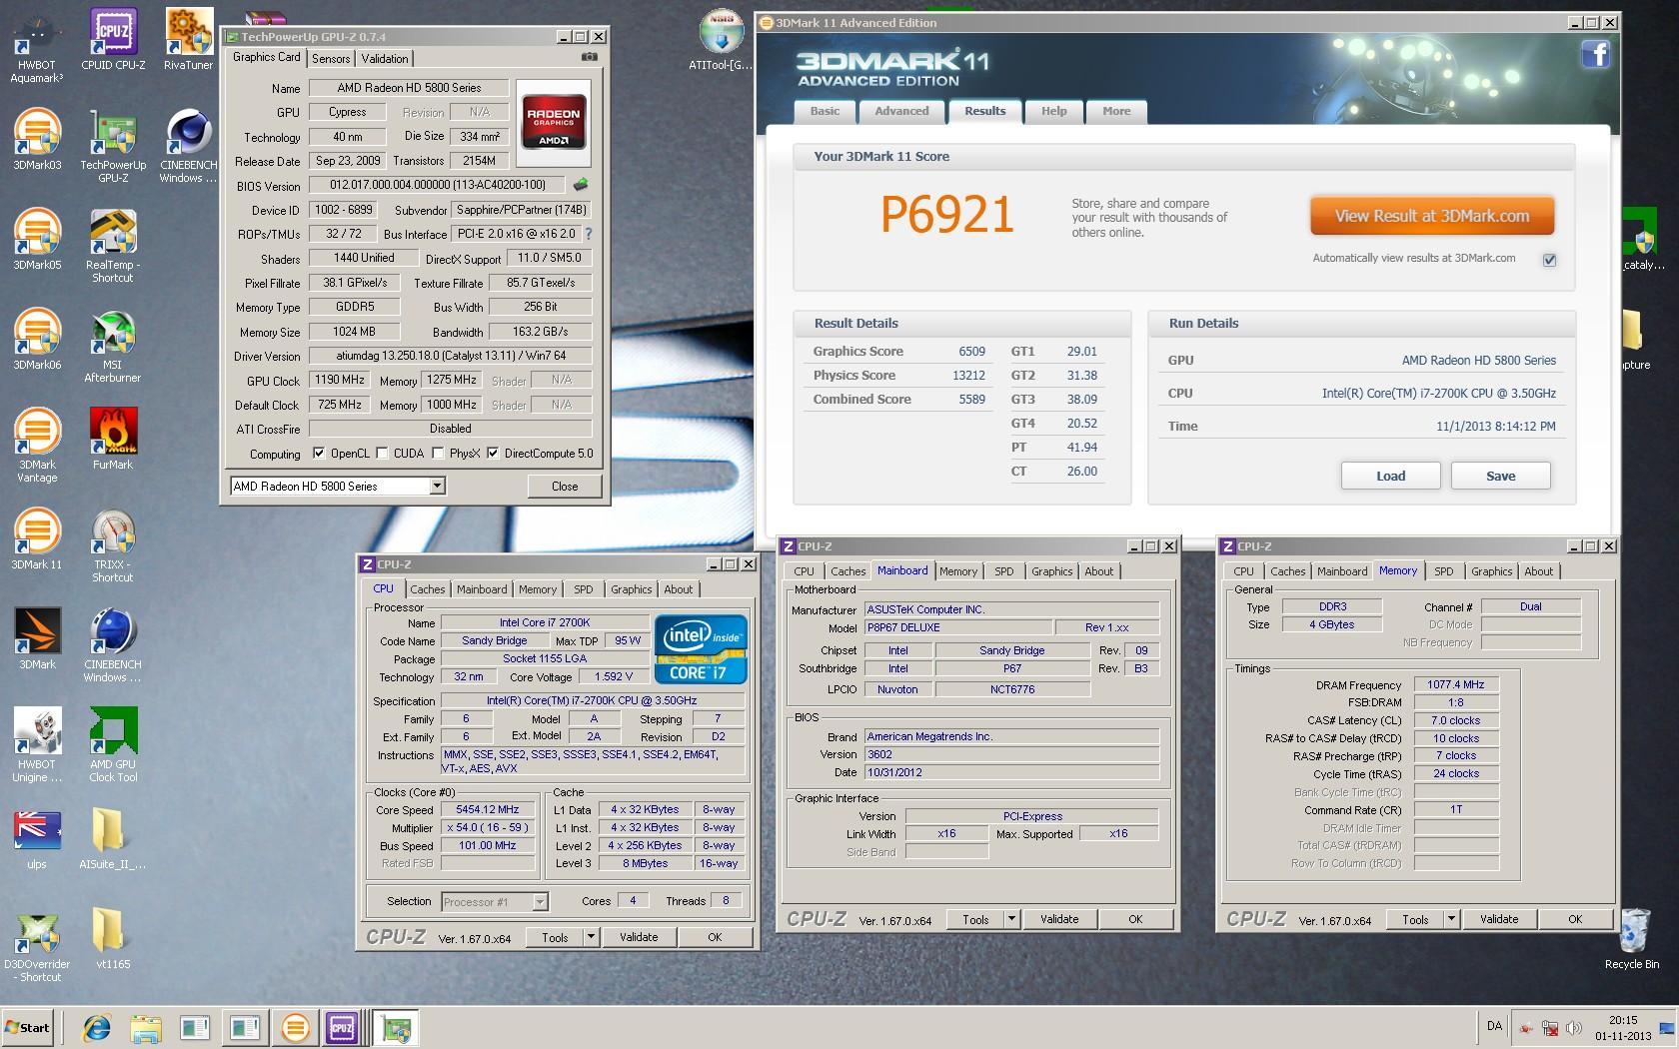This screenshot has height=1049, width=1679.
Task: Open Internet Explorer from the taskbar
Action: coord(97,1027)
